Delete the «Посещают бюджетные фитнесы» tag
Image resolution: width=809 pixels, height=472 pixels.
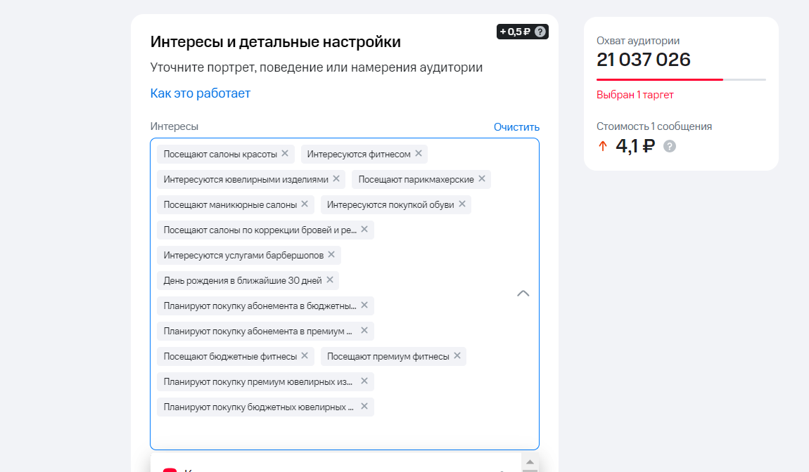click(x=302, y=356)
